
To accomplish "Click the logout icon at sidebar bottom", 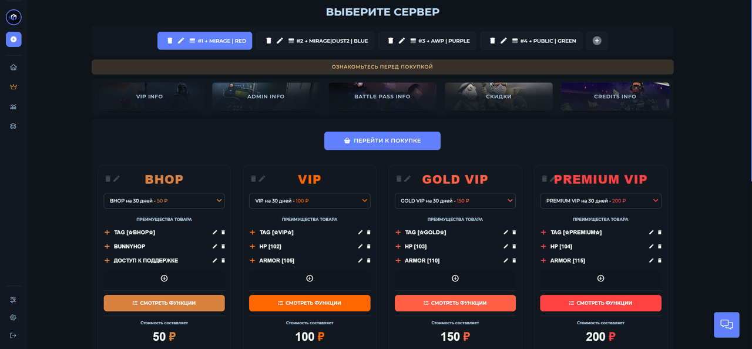I will 14,335.
